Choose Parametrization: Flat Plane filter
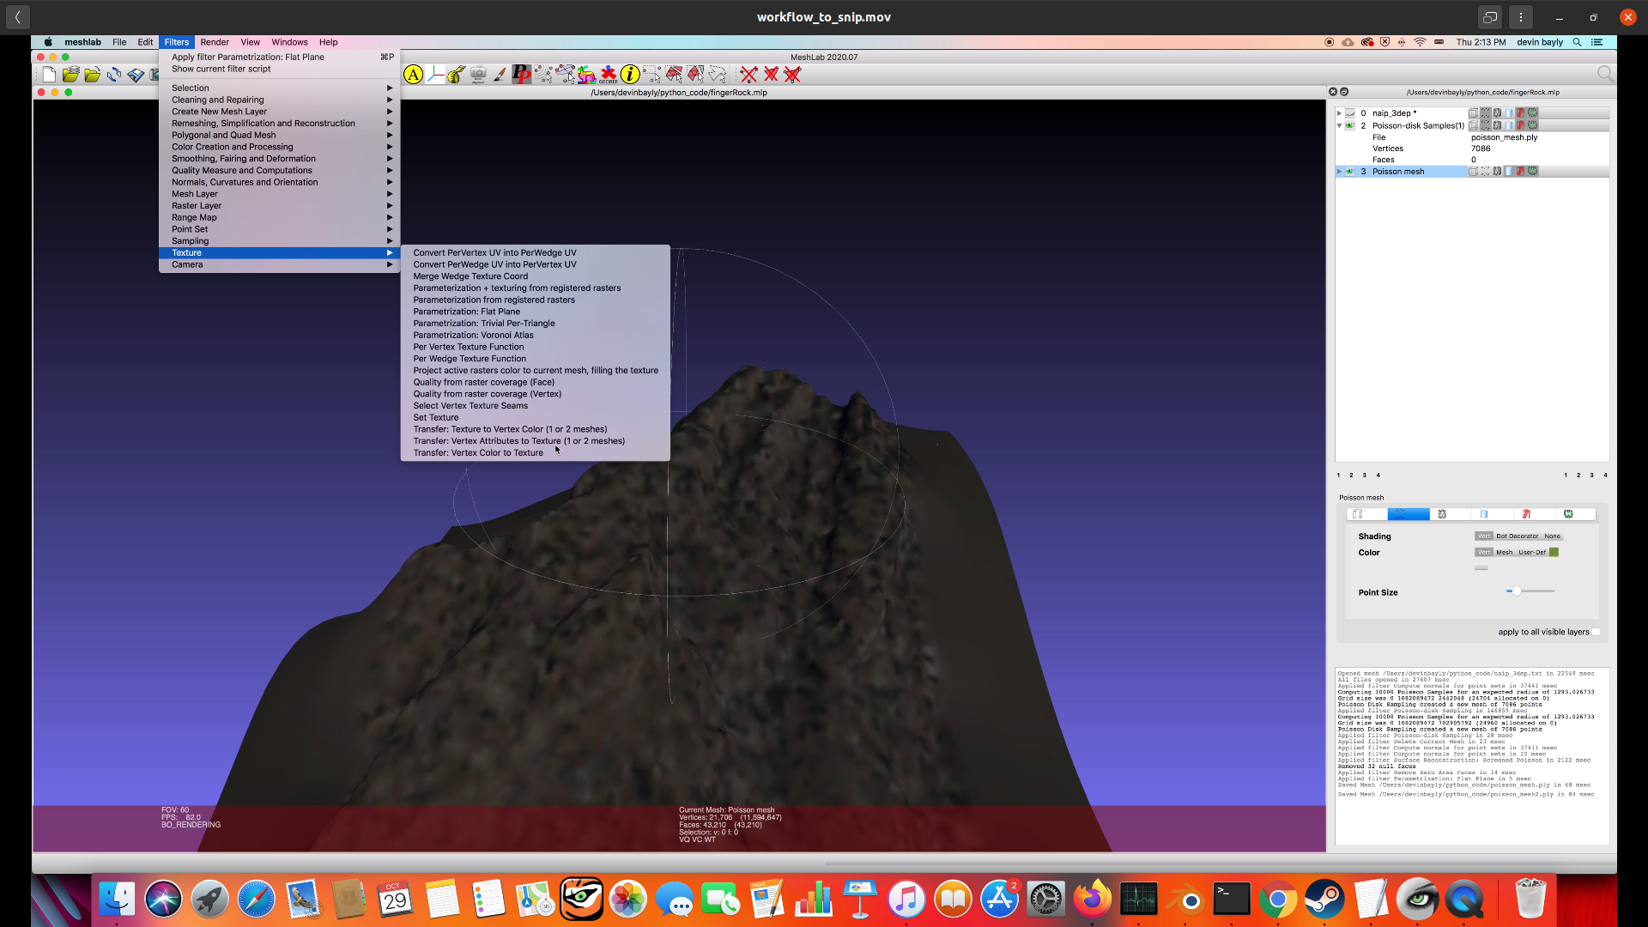 click(535, 312)
